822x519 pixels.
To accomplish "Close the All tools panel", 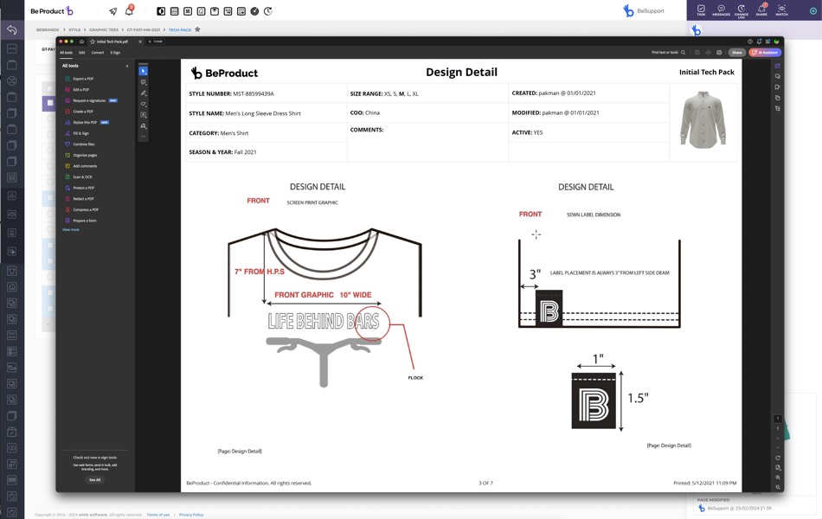I will point(127,66).
